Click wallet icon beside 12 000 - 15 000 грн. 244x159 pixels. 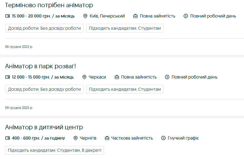[8, 77]
